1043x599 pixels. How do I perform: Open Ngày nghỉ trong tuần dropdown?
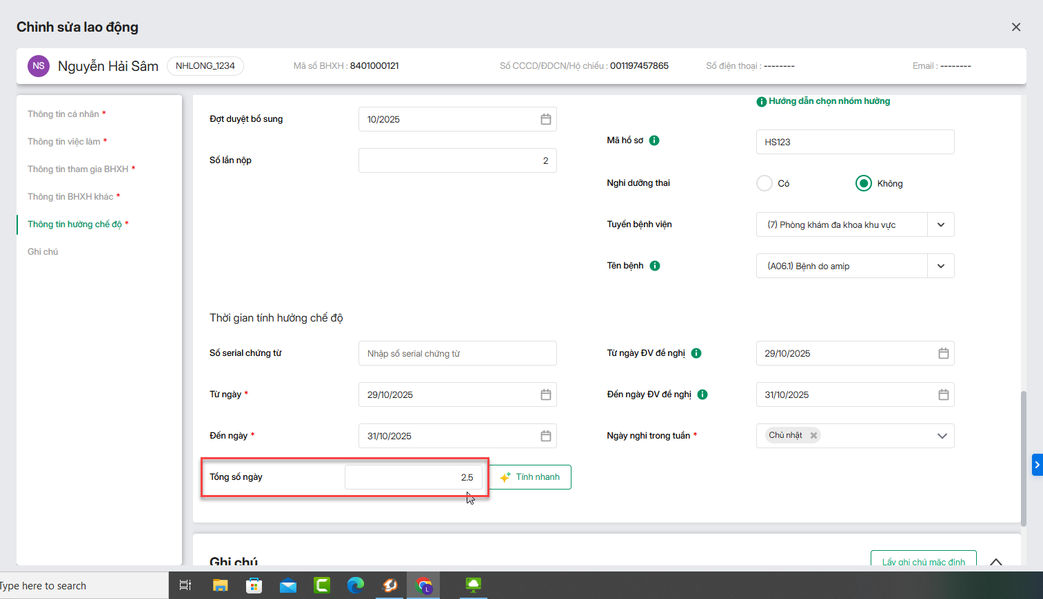(x=942, y=436)
